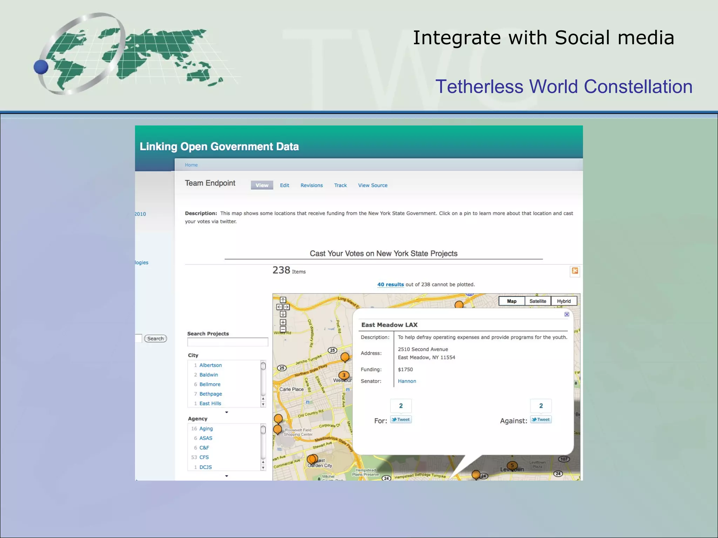718x538 pixels.
Task: Switch map to Hybrid mode
Action: 563,301
